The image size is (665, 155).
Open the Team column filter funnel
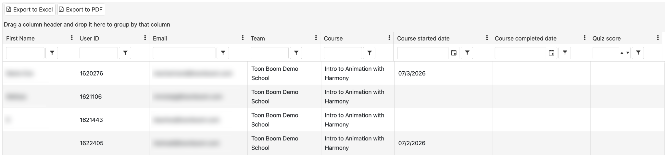click(296, 53)
